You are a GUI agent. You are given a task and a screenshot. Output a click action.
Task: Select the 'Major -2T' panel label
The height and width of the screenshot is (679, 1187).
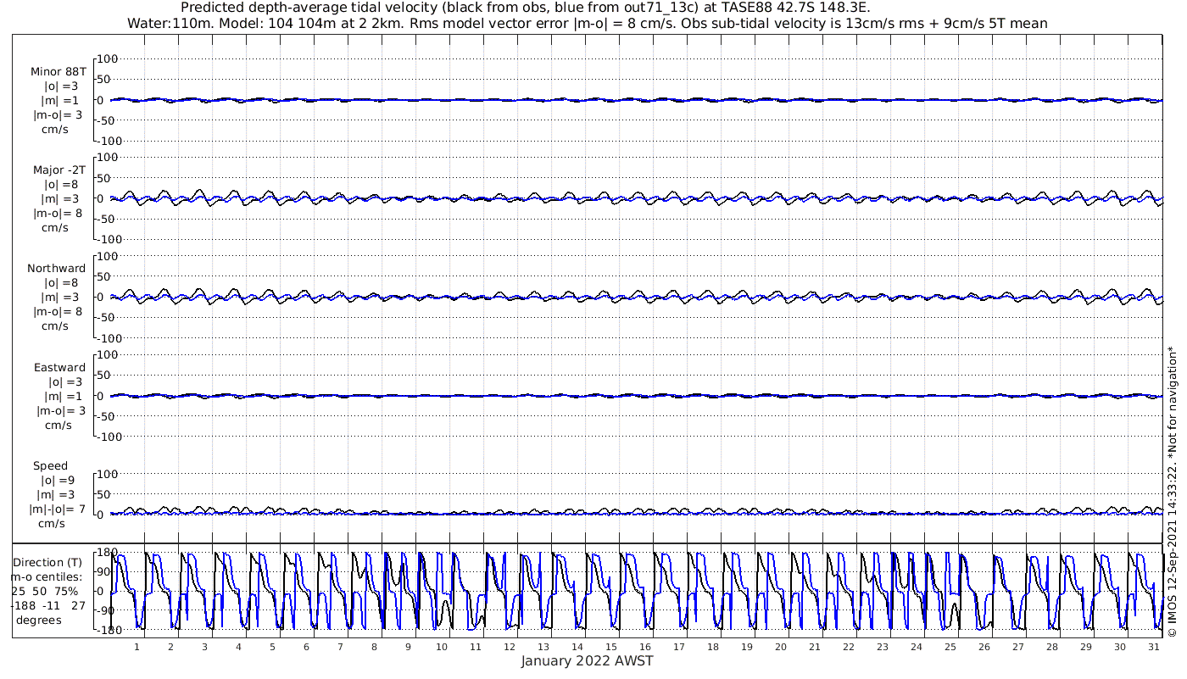tap(59, 170)
